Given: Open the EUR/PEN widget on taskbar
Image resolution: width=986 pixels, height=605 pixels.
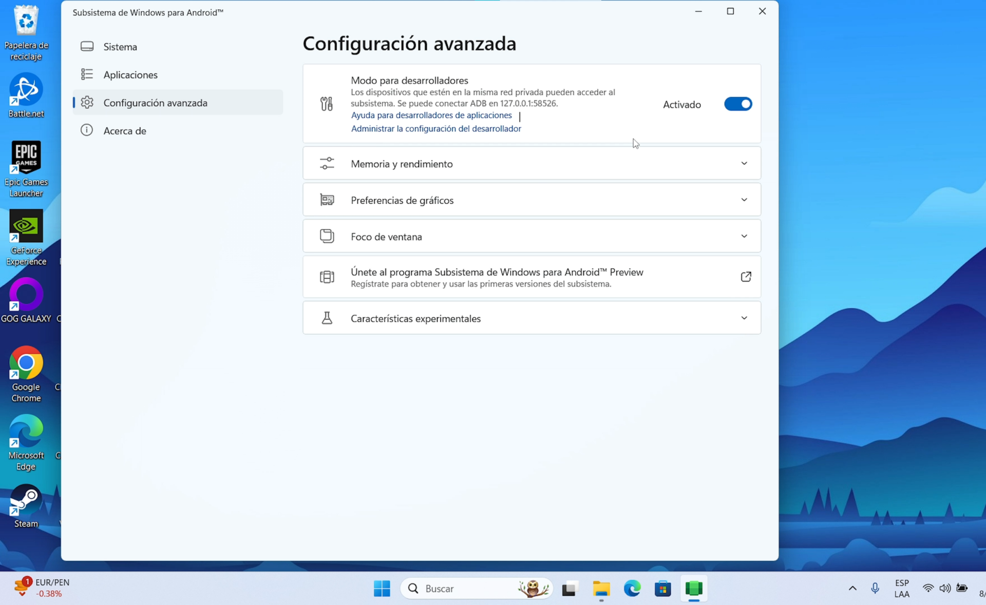Looking at the screenshot, I should pyautogui.click(x=42, y=588).
